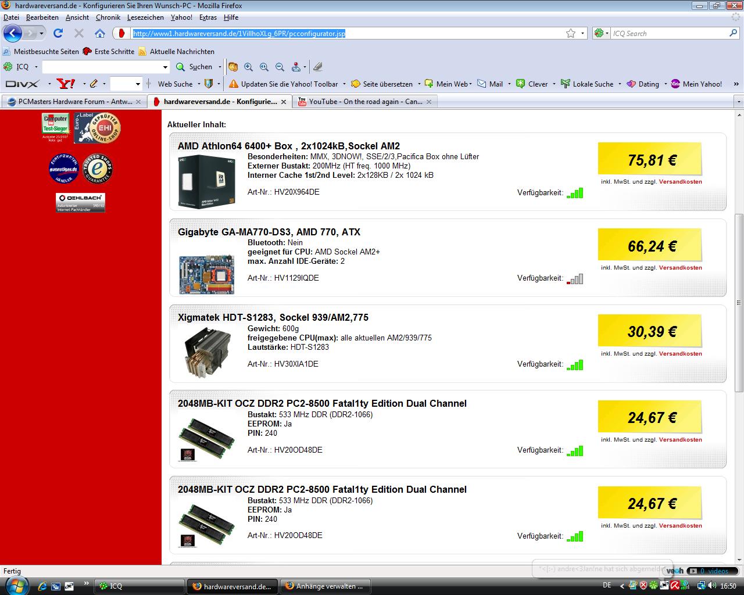Click the Gigabyte motherboard thumbnail
Image resolution: width=744 pixels, height=595 pixels.
point(206,274)
